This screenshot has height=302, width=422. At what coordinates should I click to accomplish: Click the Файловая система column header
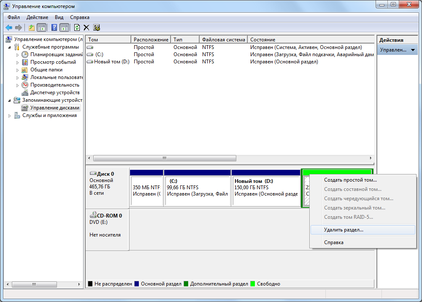click(223, 39)
